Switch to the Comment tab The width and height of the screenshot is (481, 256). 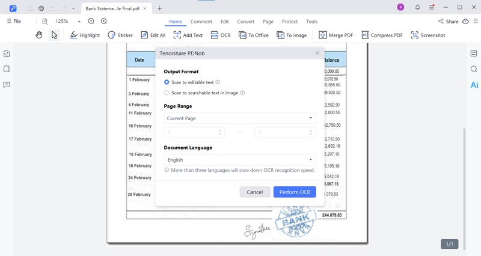tap(201, 22)
